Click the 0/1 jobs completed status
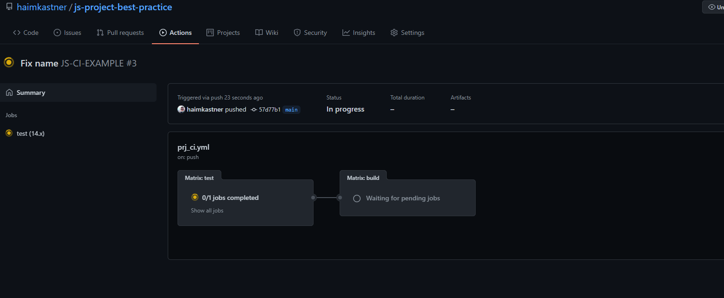This screenshot has height=298, width=724. pos(230,198)
